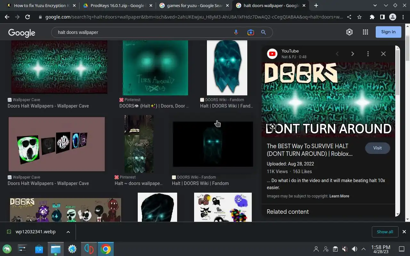
Task: Open more options in preview panel
Action: pos(368,54)
